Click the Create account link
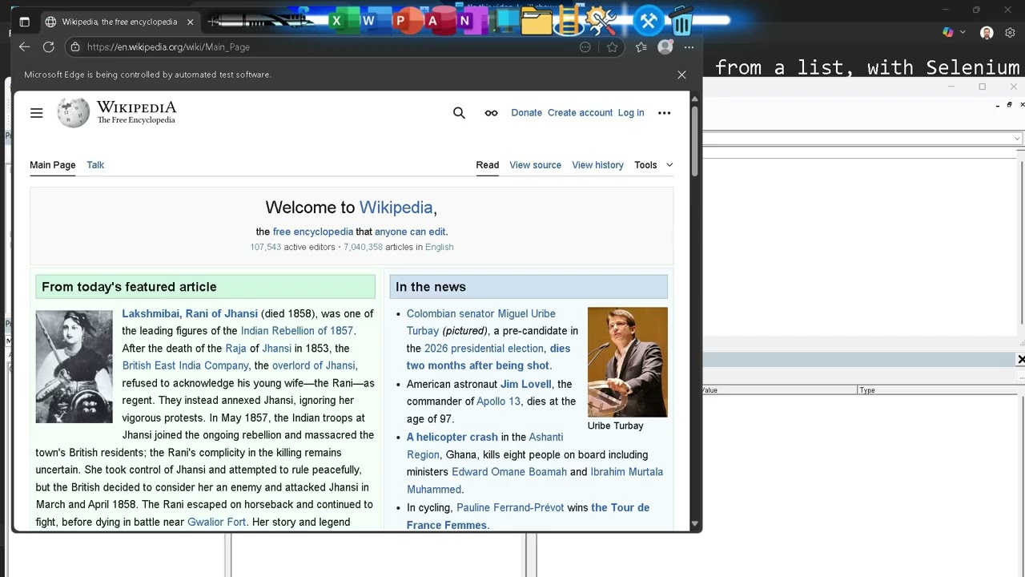Viewport: 1025px width, 577px height. [x=580, y=113]
